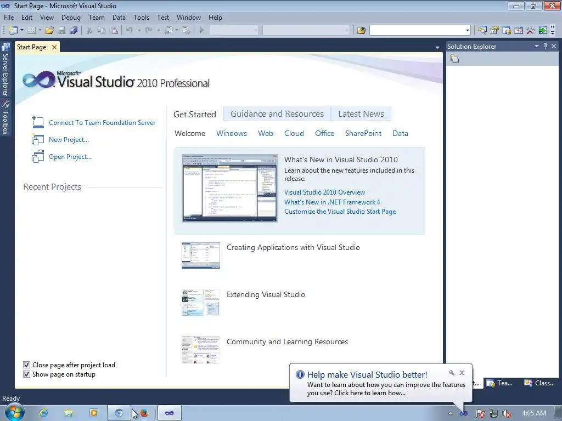Click the Community and Learning Resources thumbnail

coord(201,350)
